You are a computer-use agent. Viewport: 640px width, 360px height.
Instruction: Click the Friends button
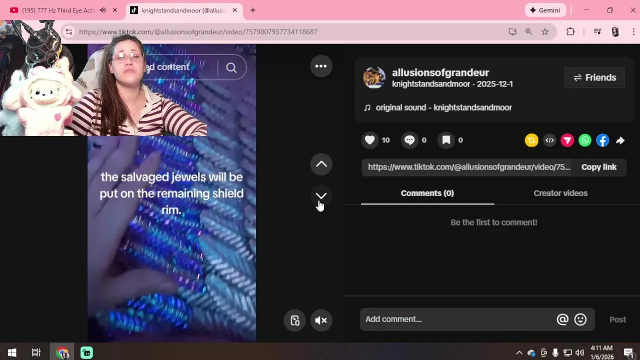594,77
